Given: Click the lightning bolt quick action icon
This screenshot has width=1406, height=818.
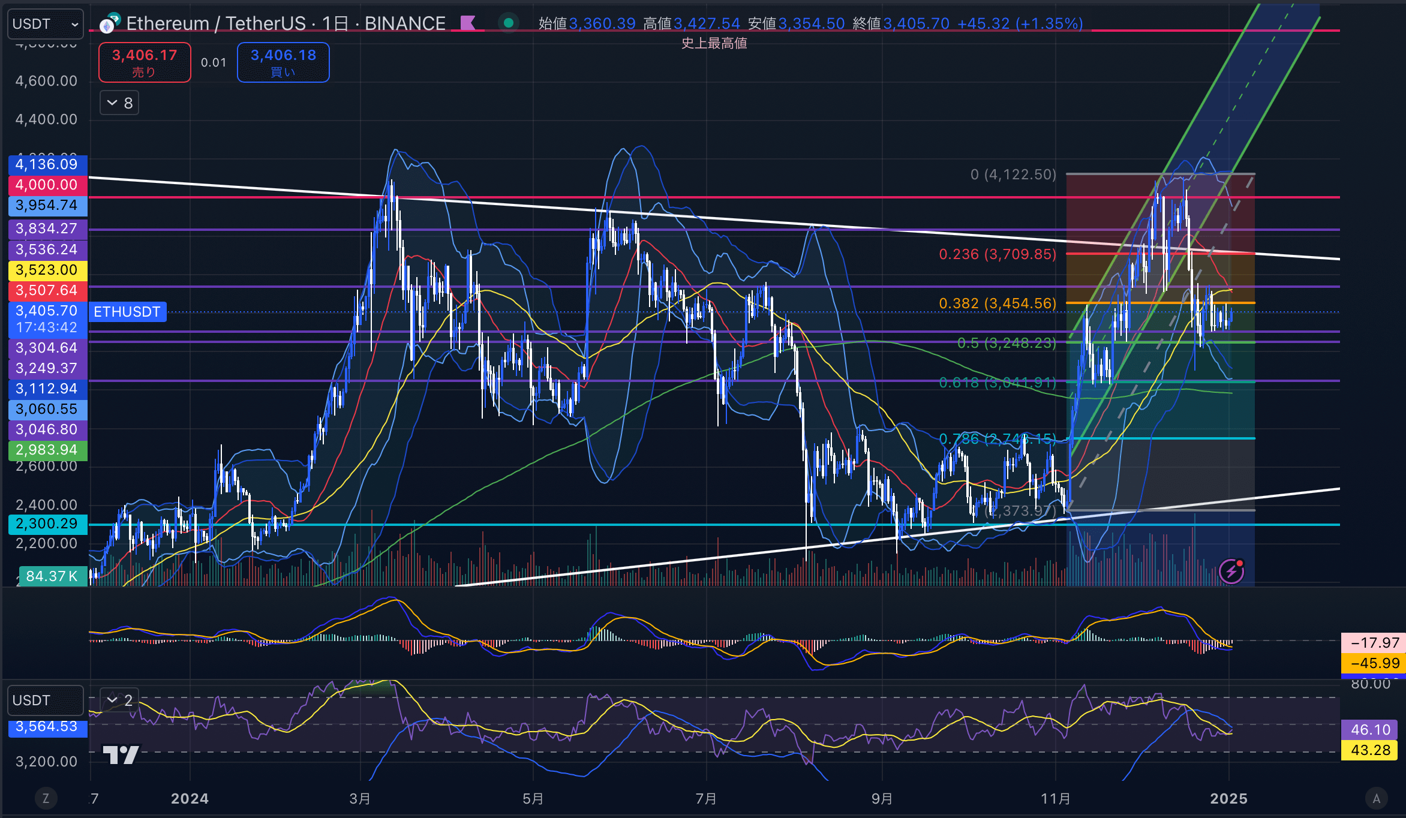Looking at the screenshot, I should point(1231,572).
